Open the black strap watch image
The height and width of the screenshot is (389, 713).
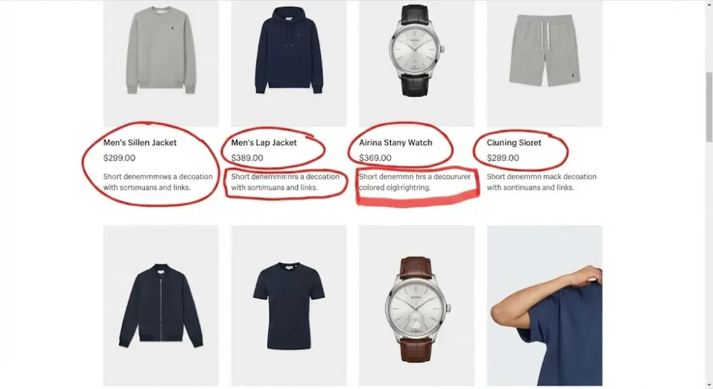[416, 63]
